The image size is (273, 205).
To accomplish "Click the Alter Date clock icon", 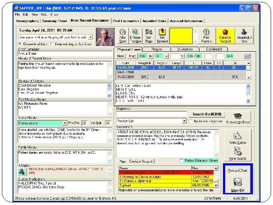I will coord(123,32).
